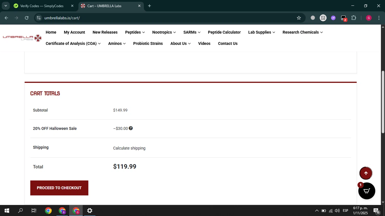The image size is (385, 216).
Task: Open Settings gear app on taskbar
Action: coord(90,211)
